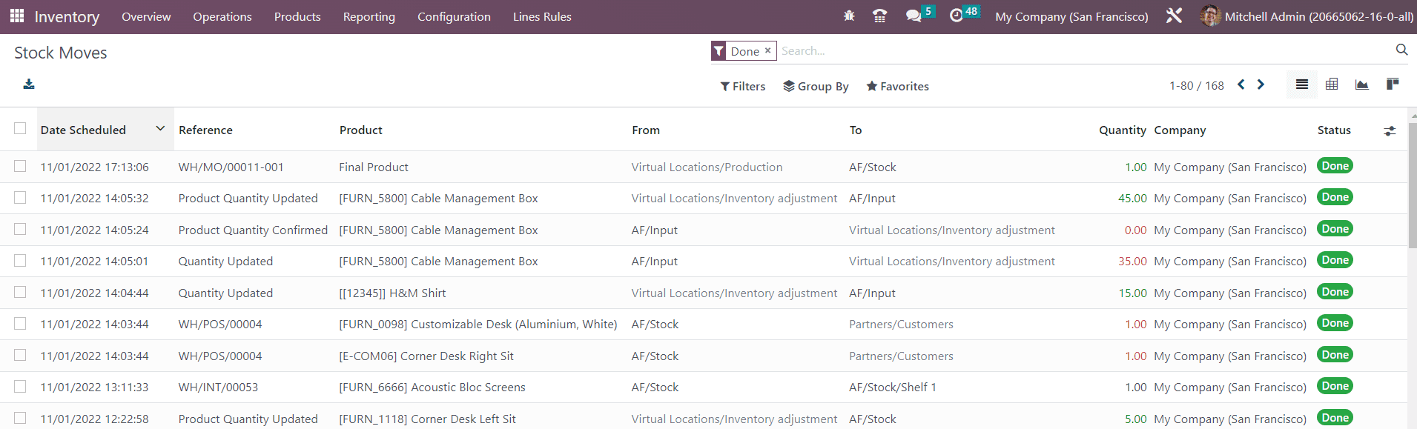The width and height of the screenshot is (1417, 429).
Task: Toggle the select-all rows checkbox
Action: pos(20,129)
